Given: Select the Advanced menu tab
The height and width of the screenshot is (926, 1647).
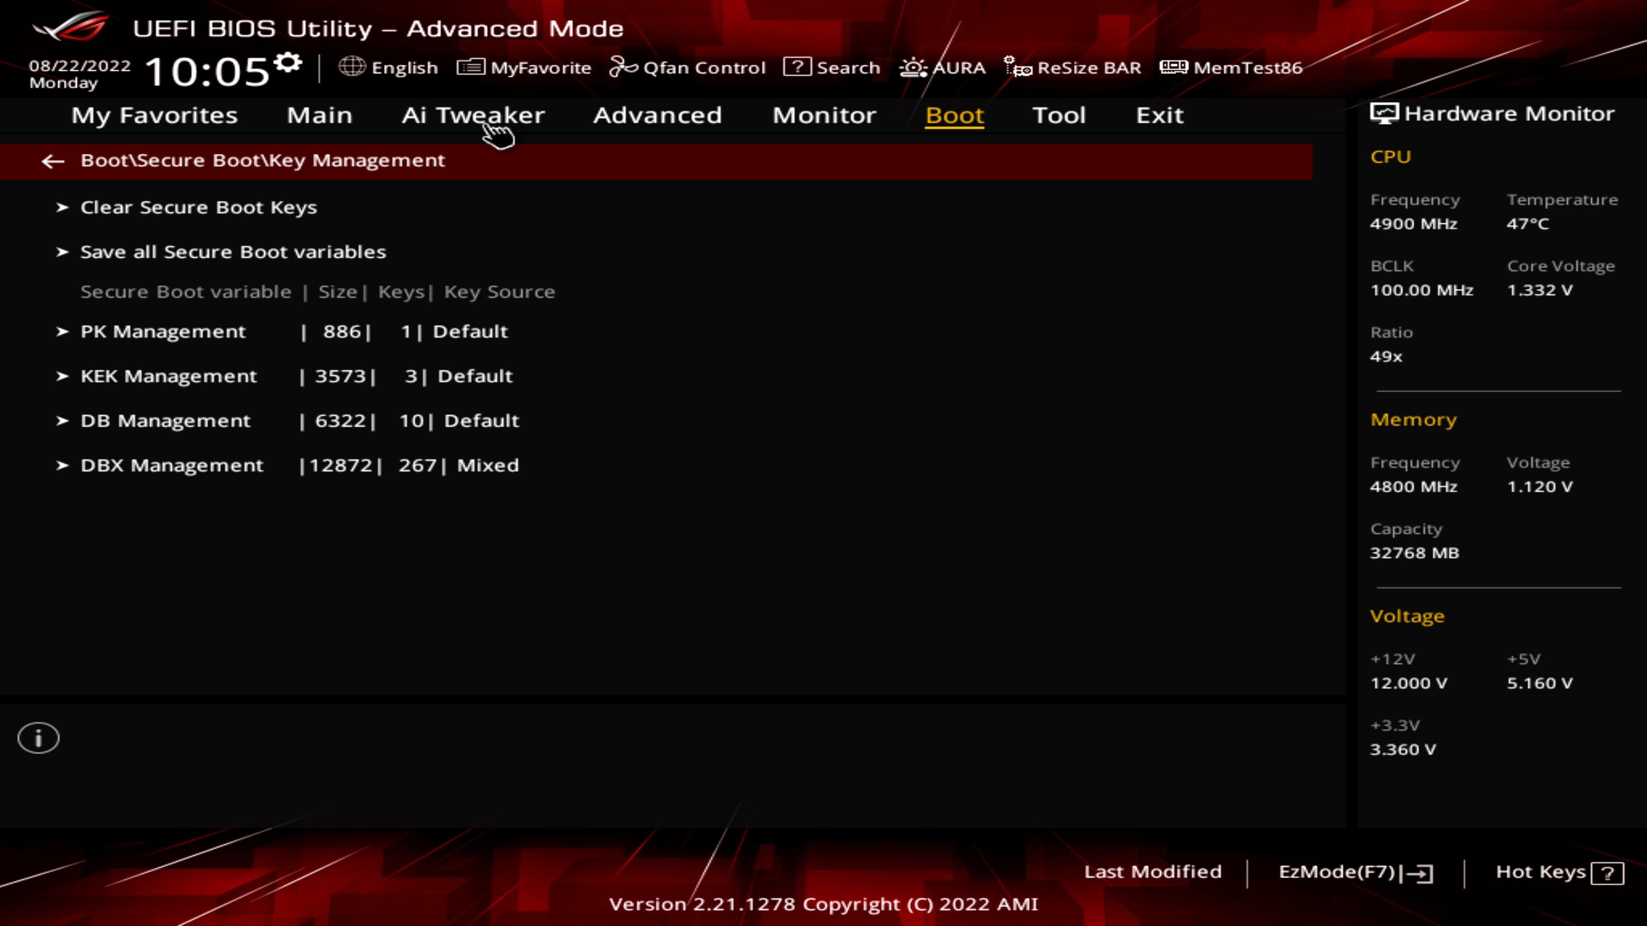Looking at the screenshot, I should pos(657,114).
